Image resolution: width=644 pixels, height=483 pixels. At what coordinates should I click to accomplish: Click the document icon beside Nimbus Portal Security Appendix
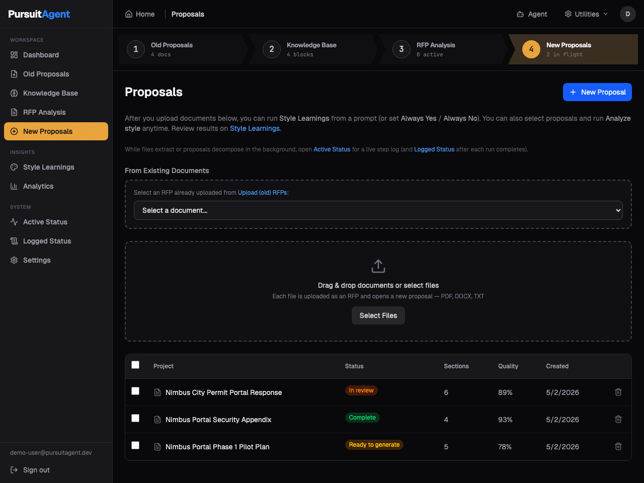coord(157,420)
